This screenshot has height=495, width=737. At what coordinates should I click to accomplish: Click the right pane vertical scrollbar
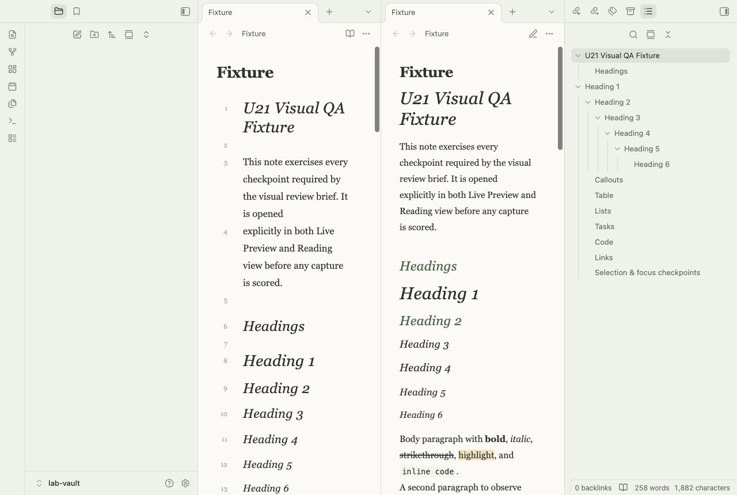560,98
